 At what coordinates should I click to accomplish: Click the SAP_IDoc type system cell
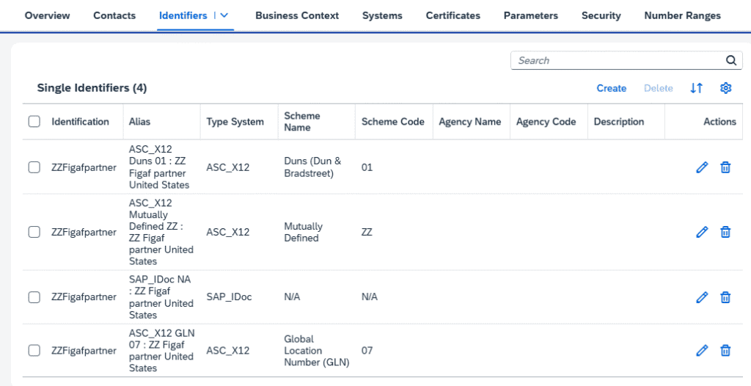(x=229, y=297)
